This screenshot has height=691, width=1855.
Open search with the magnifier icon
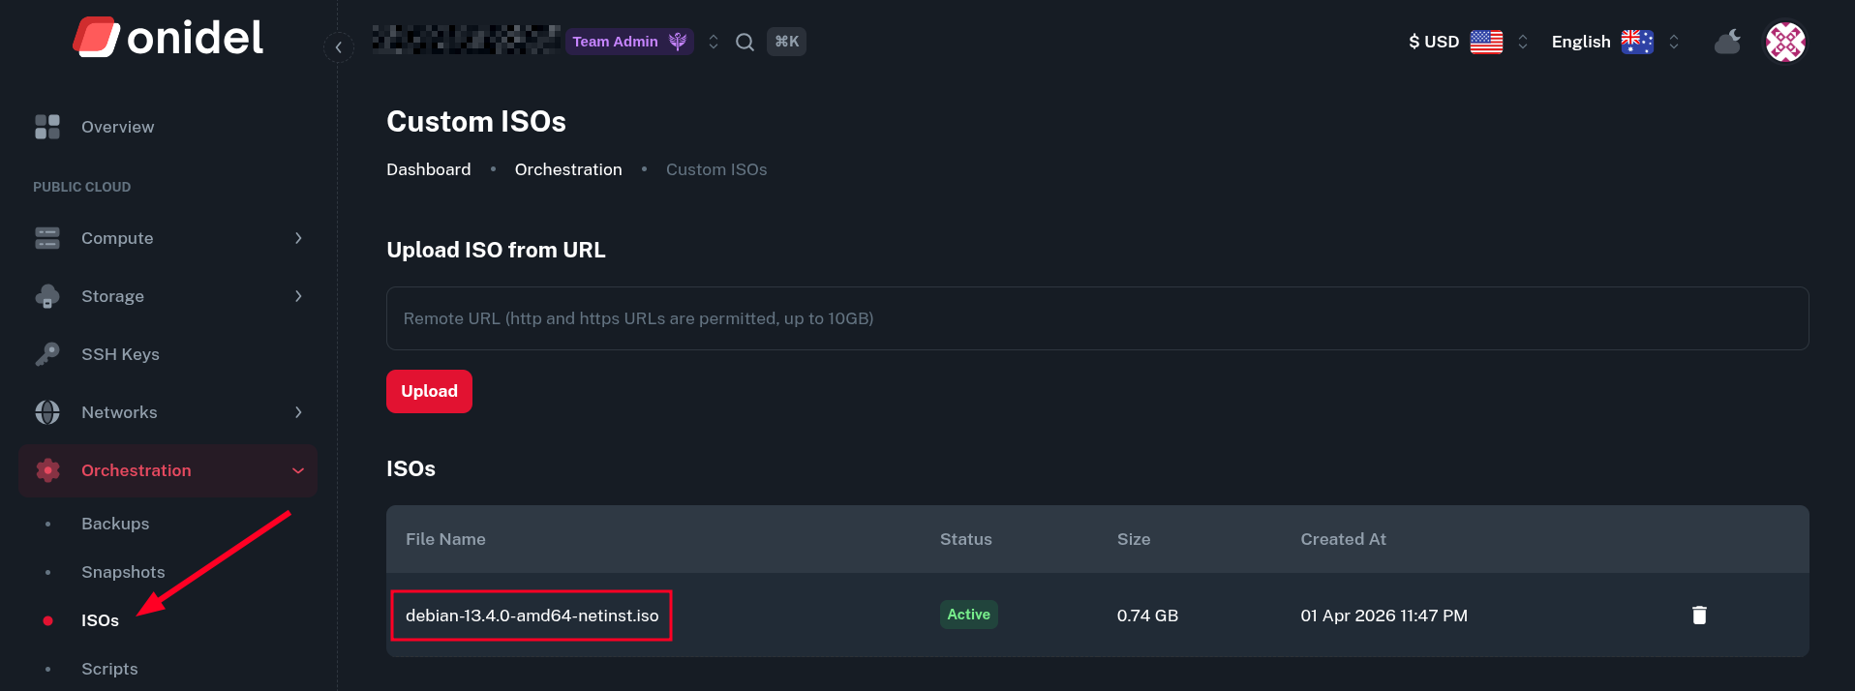click(745, 42)
